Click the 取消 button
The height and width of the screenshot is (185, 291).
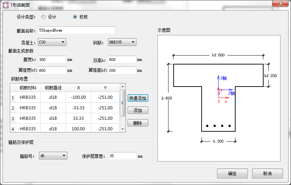tap(267, 173)
